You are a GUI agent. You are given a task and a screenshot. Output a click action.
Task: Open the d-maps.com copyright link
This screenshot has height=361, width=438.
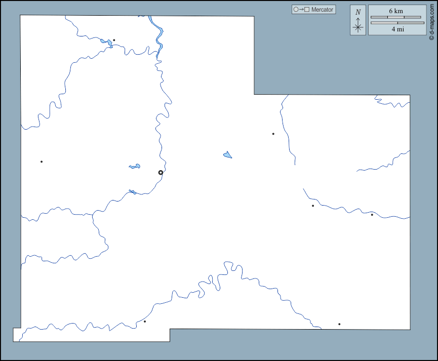432,21
